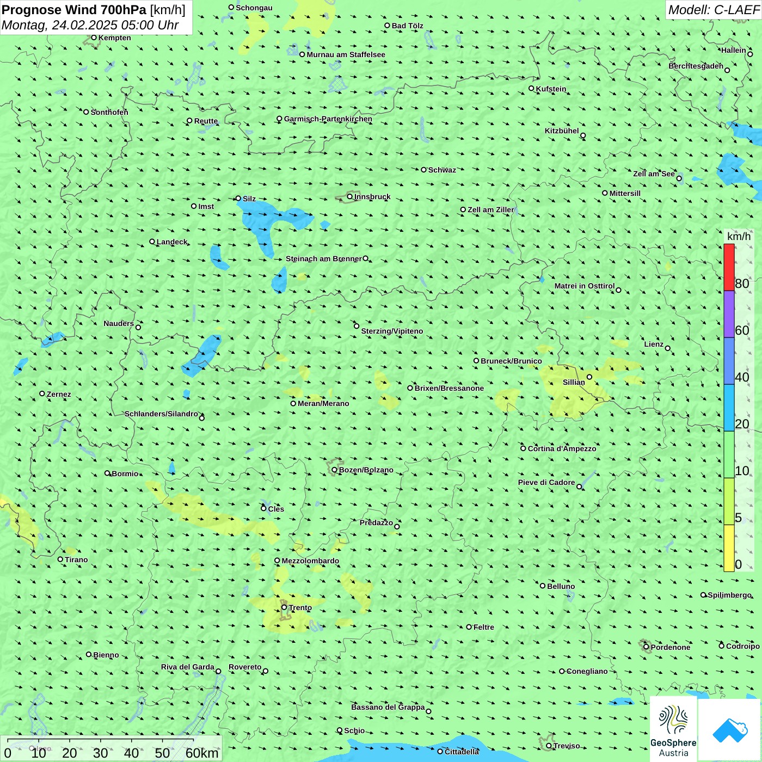Click the GeoSphere Austria logo
Screen dimensions: 762x762
673,728
